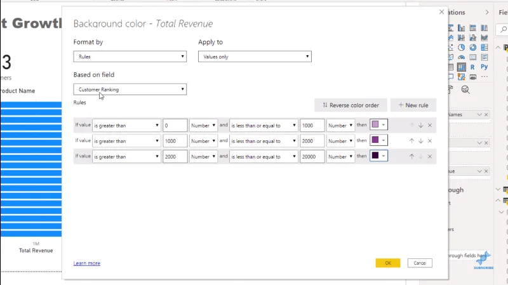Open third rule's 'is less than or equal to' dropdown
508x285 pixels.
tap(264, 156)
